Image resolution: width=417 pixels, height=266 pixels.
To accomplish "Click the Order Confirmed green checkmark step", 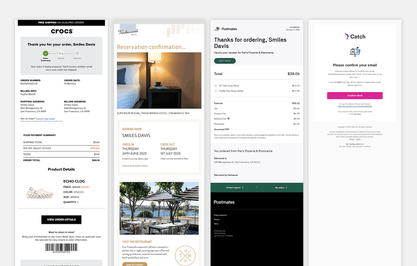I will (45, 53).
